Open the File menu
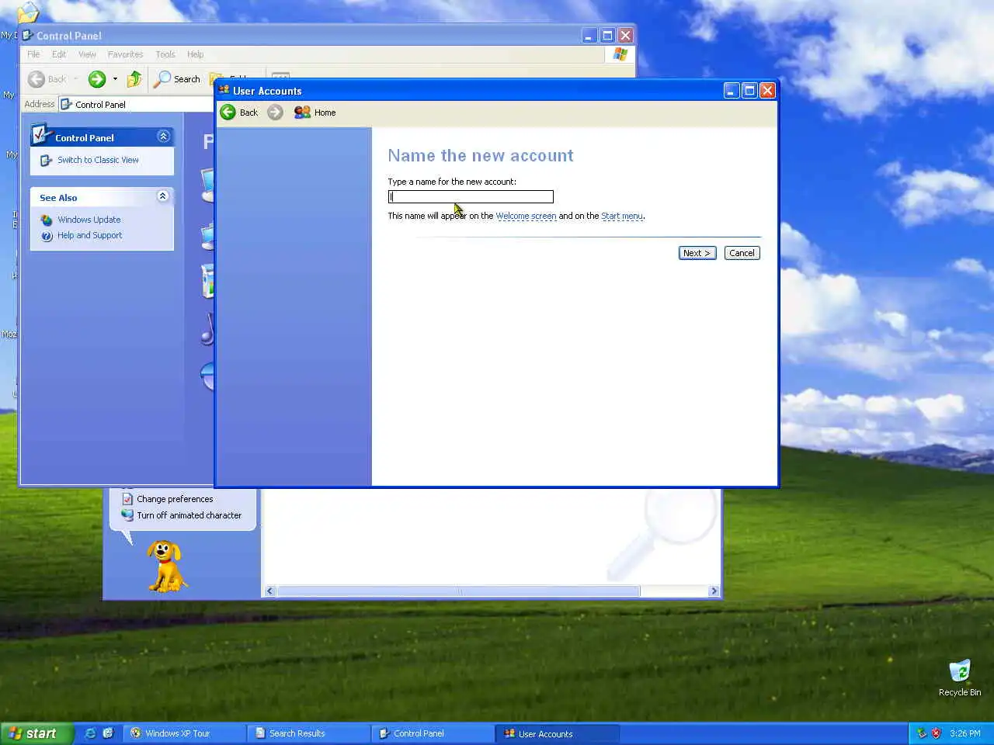Viewport: 994px width, 745px height. [x=33, y=54]
